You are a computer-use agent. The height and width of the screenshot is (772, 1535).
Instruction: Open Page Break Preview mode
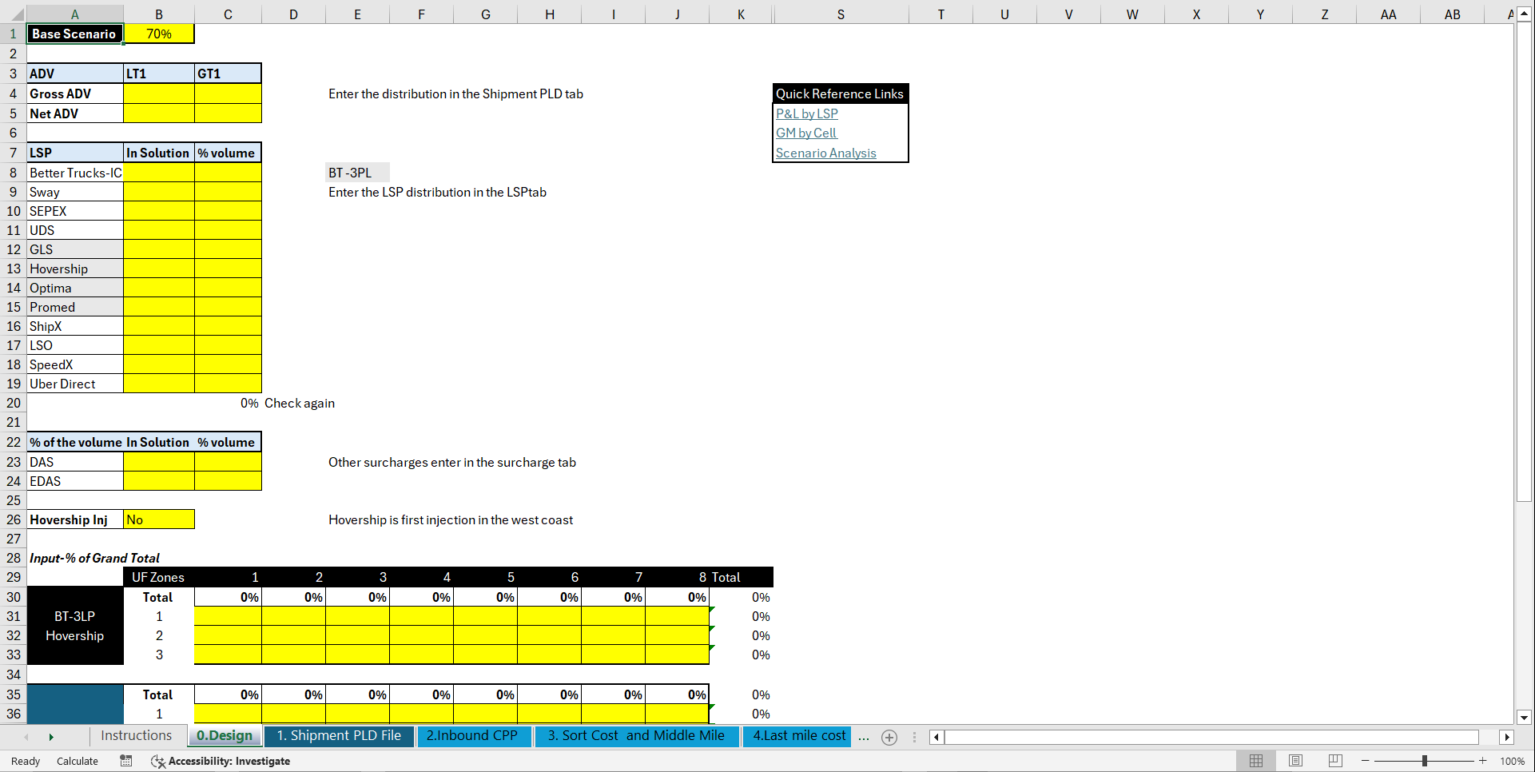tap(1335, 761)
